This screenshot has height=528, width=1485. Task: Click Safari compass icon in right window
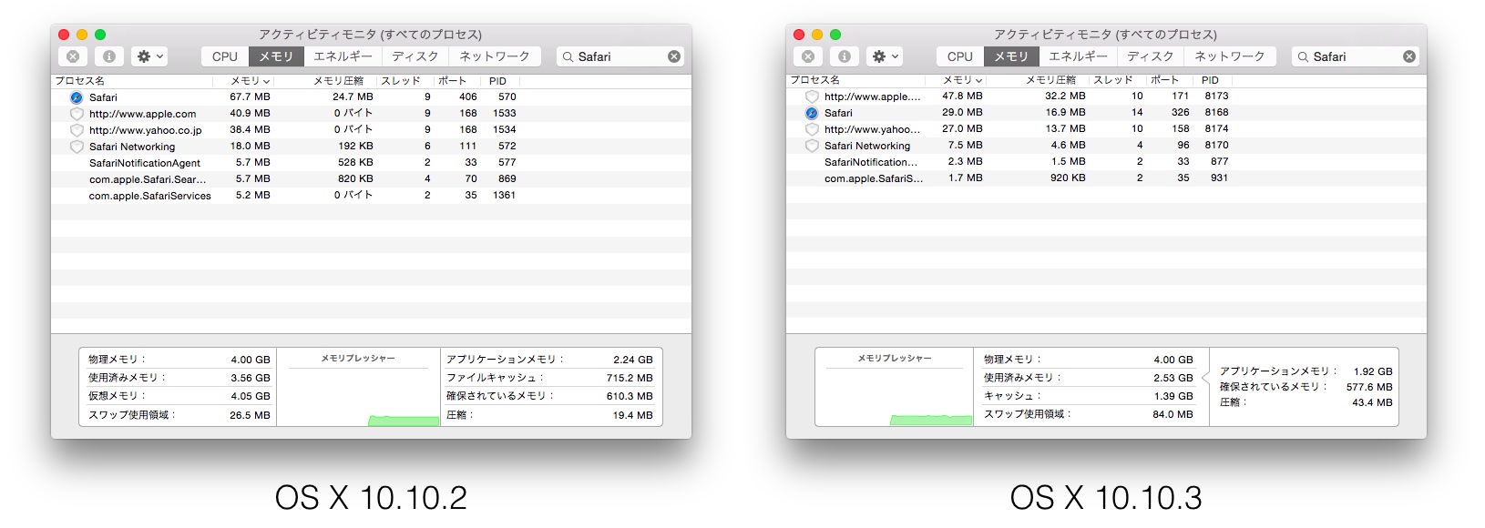point(812,113)
